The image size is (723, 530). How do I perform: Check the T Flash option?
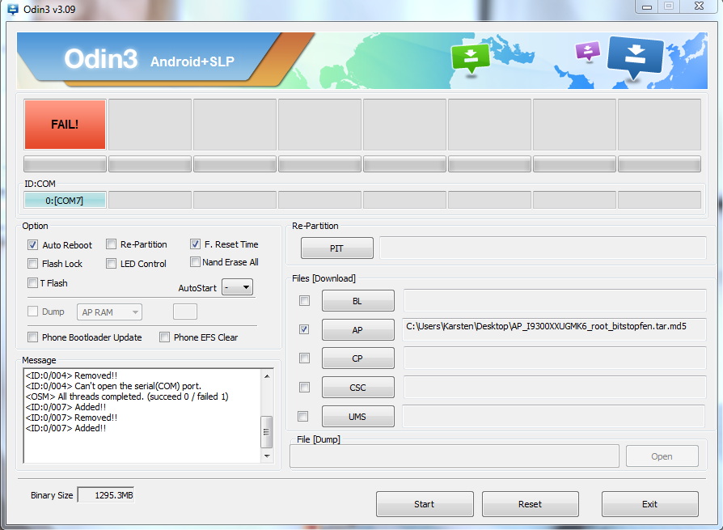(x=32, y=282)
